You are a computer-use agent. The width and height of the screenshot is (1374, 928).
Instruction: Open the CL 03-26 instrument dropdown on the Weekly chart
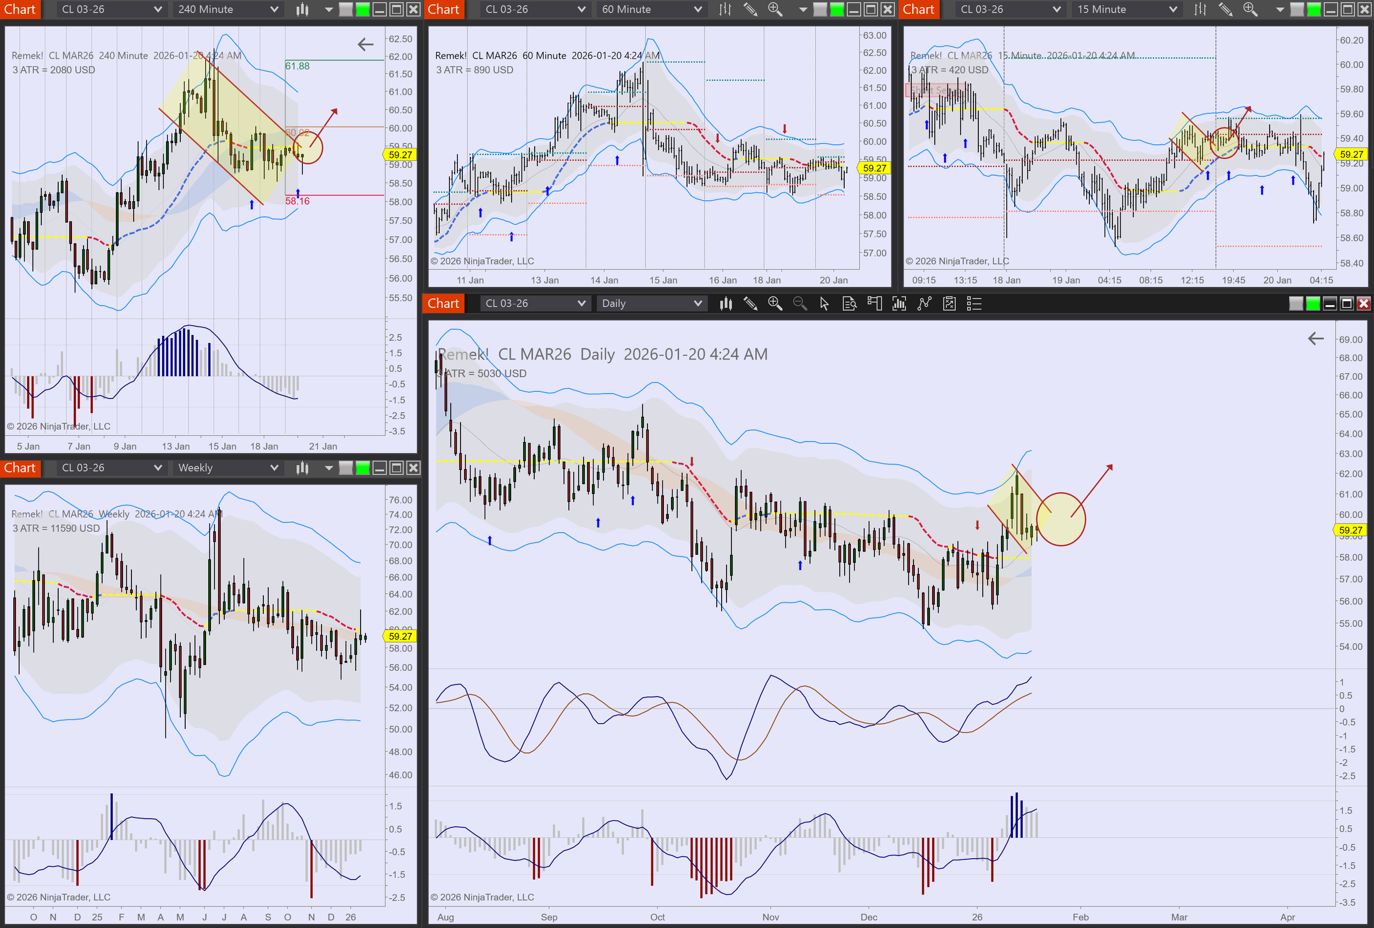tap(110, 467)
